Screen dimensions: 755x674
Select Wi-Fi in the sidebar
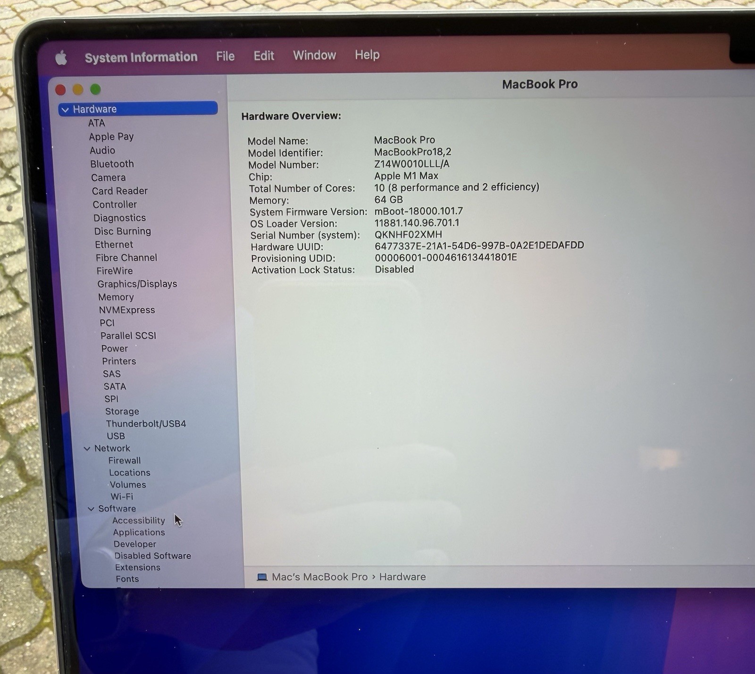[122, 497]
